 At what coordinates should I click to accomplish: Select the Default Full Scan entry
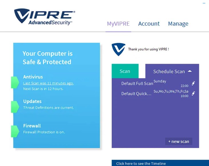click(x=137, y=83)
